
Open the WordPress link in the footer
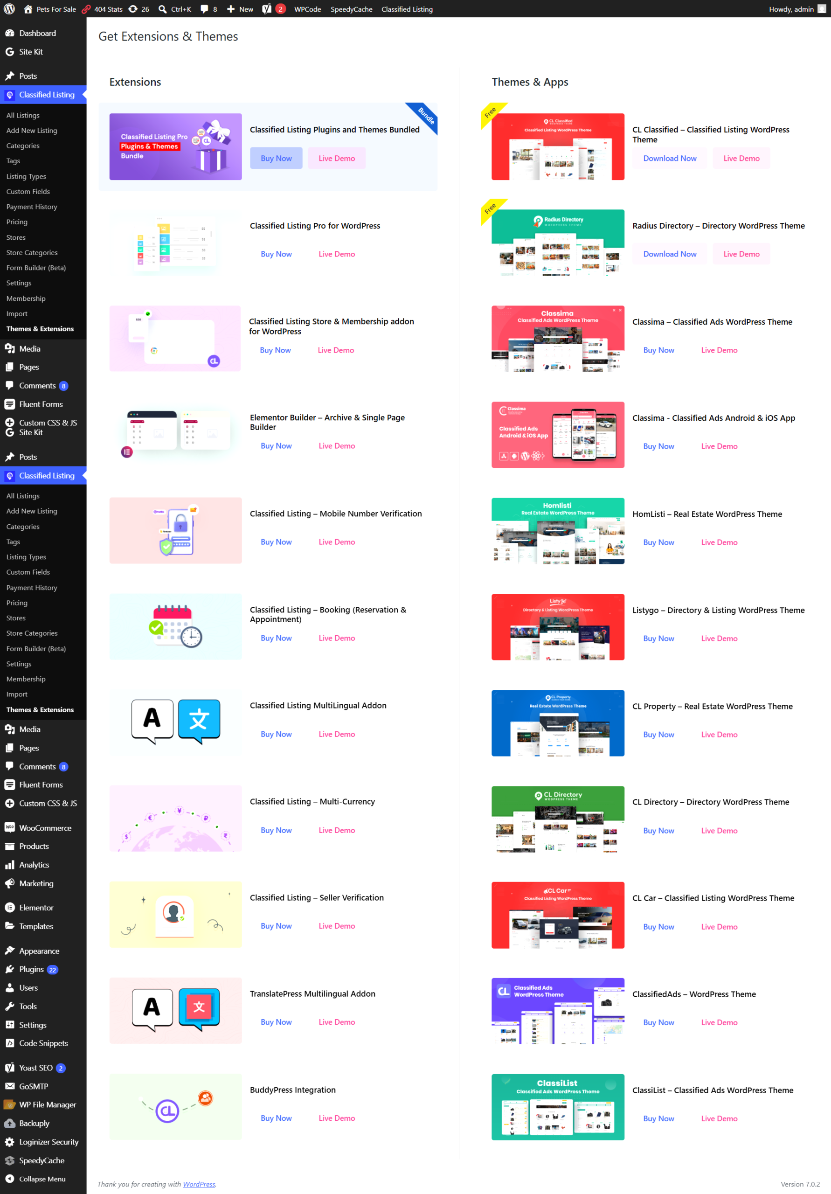point(199,1184)
